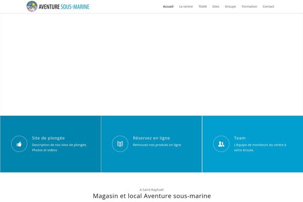Click the book icon for Réservez en ligne
This screenshot has width=303, height=202.
[x=120, y=144]
